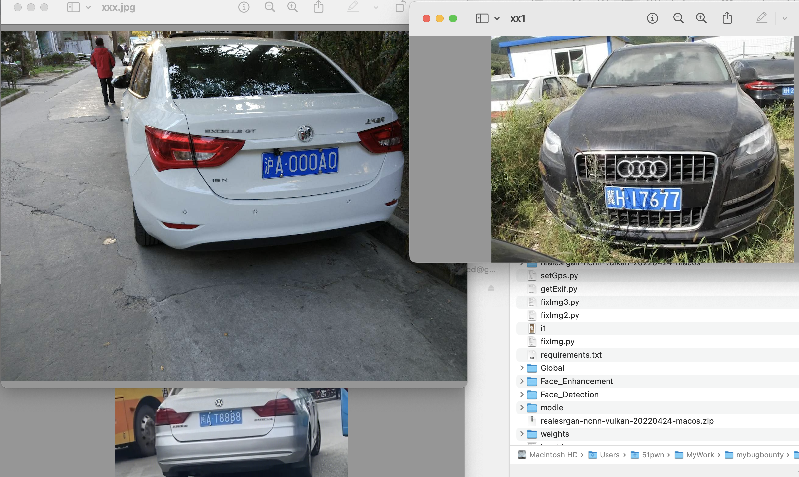Select the setGps.py file
Viewport: 799px width, 477px height.
pos(559,275)
